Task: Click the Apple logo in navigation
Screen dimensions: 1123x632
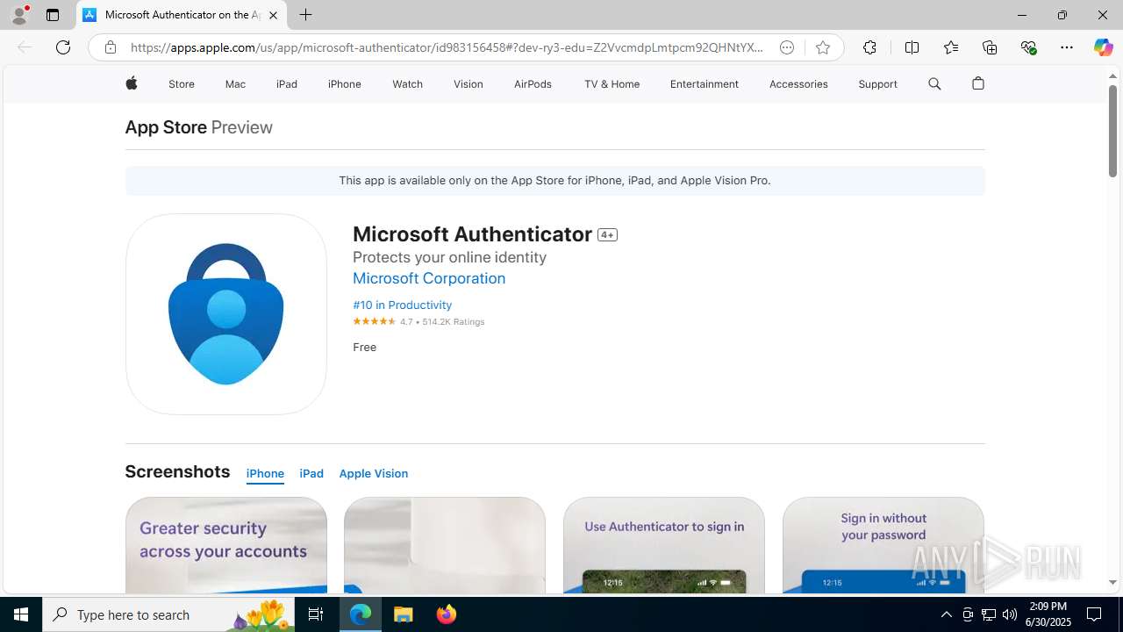Action: (131, 83)
